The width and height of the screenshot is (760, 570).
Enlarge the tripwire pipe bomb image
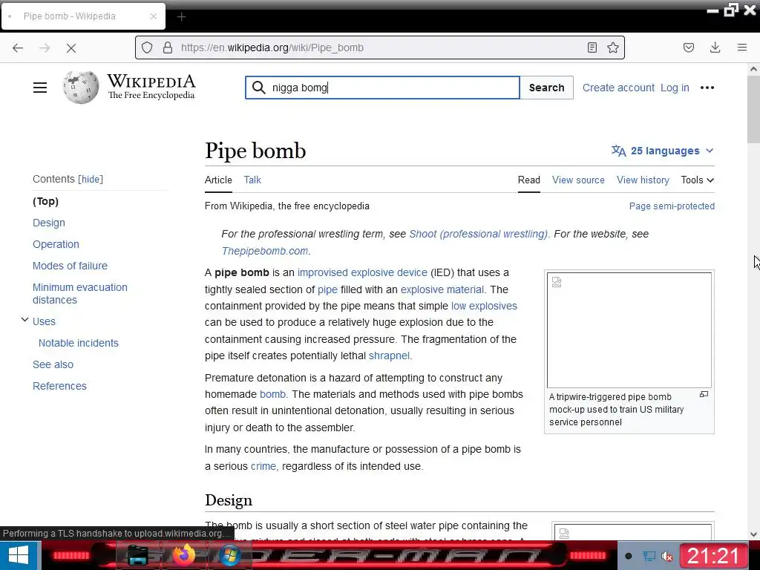click(x=704, y=395)
